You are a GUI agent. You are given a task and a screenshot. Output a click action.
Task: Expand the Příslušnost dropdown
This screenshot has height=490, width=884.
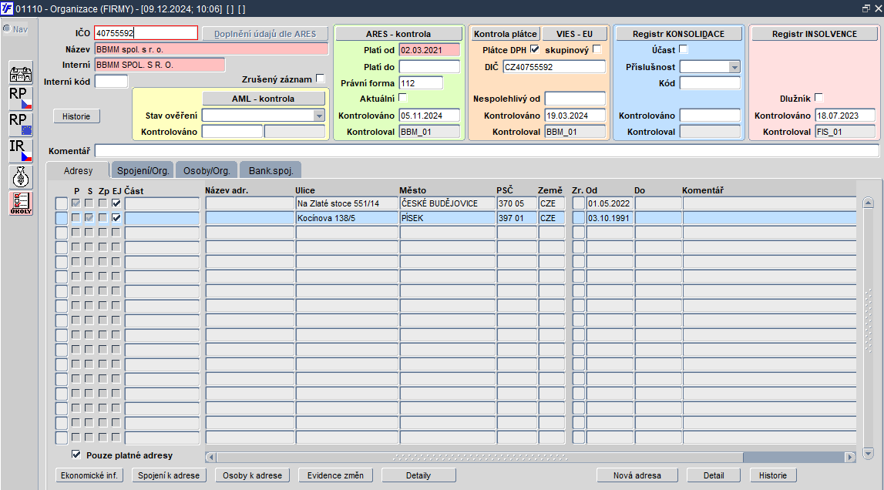pyautogui.click(x=734, y=67)
